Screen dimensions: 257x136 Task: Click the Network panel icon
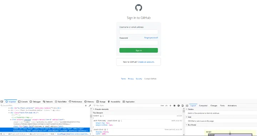pos(44,102)
